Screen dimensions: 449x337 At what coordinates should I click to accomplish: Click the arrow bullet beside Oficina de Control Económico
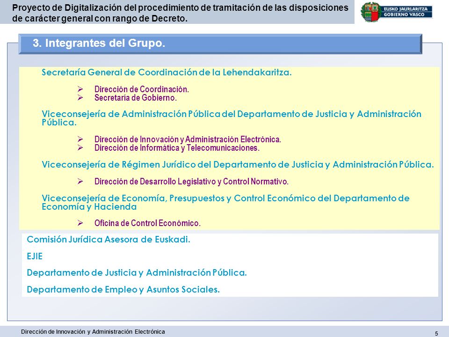click(x=80, y=223)
